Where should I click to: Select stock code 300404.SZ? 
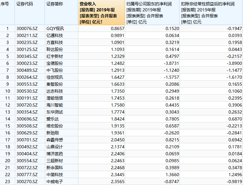(x=27, y=154)
